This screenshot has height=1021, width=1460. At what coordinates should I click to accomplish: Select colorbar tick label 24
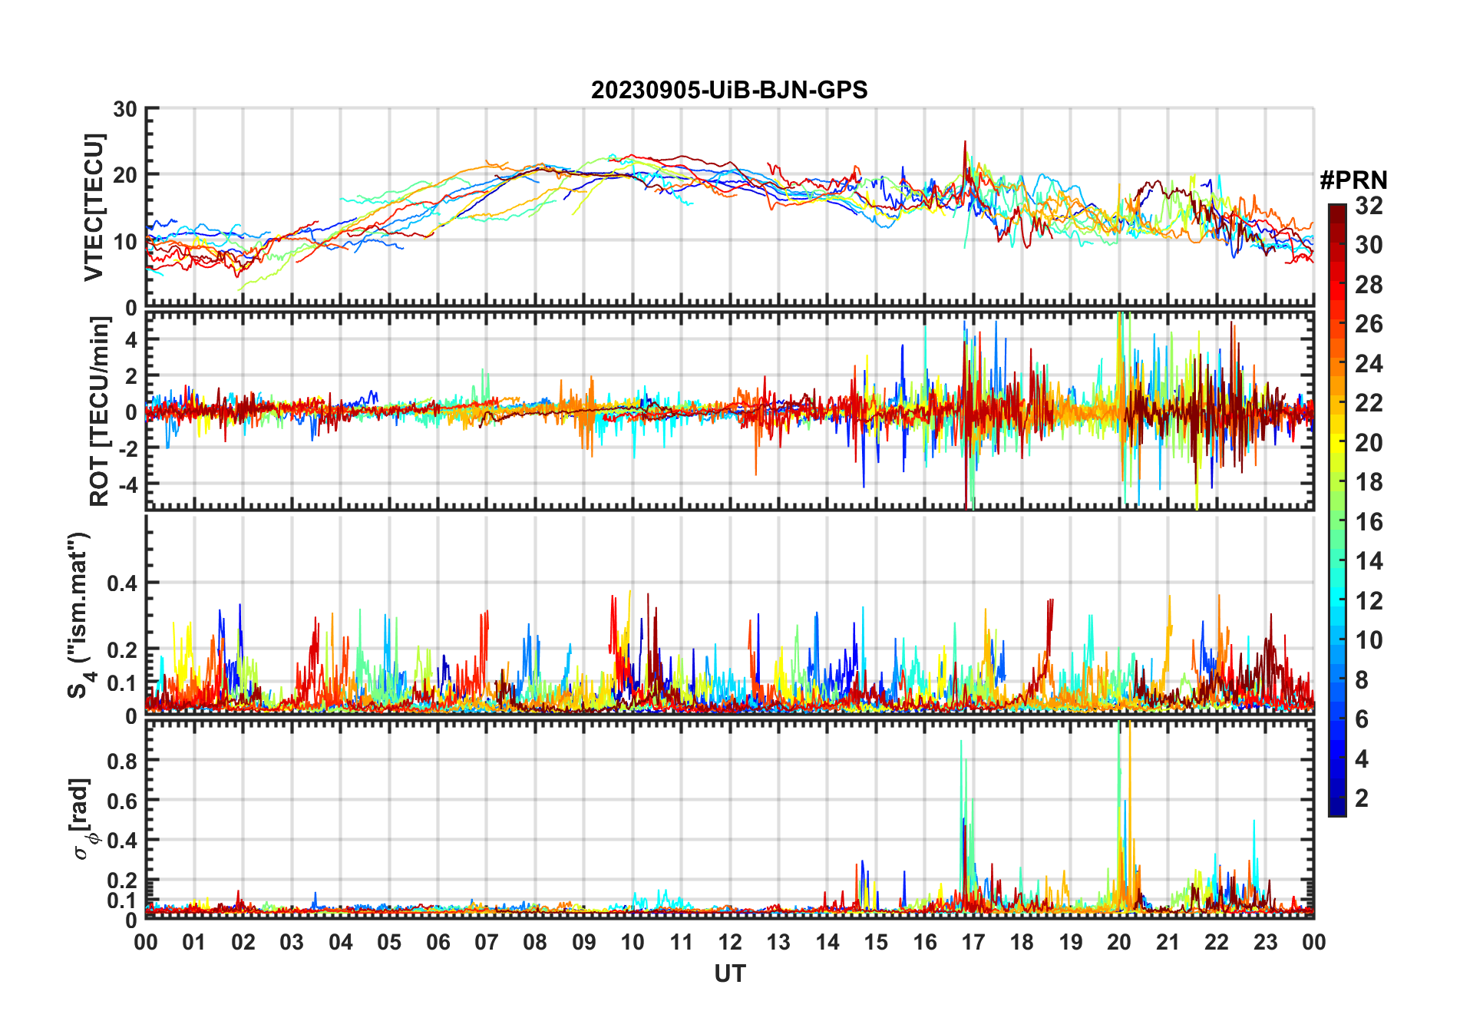point(1369,363)
